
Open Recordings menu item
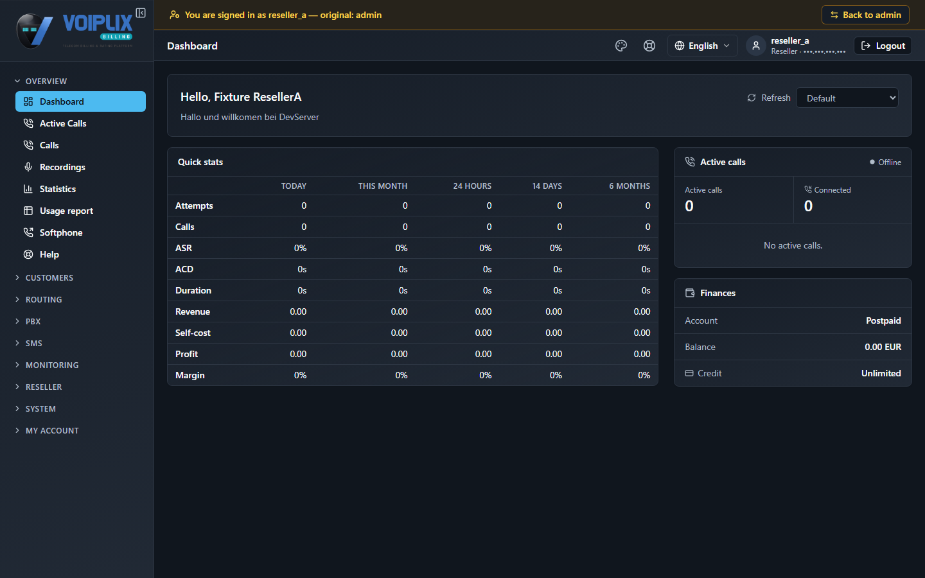click(80, 167)
